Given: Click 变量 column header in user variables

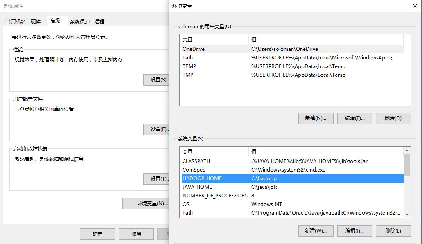Looking at the screenshot, I should click(x=214, y=40).
